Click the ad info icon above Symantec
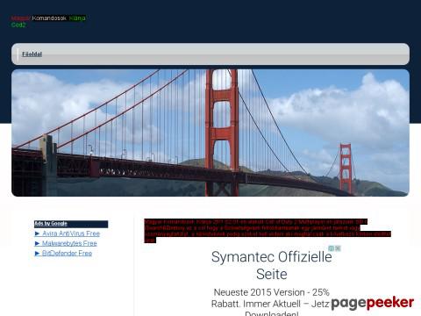 [332, 248]
